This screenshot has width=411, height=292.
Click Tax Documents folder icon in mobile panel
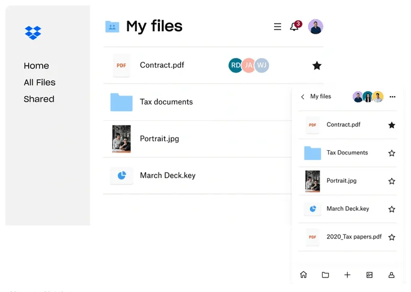312,153
